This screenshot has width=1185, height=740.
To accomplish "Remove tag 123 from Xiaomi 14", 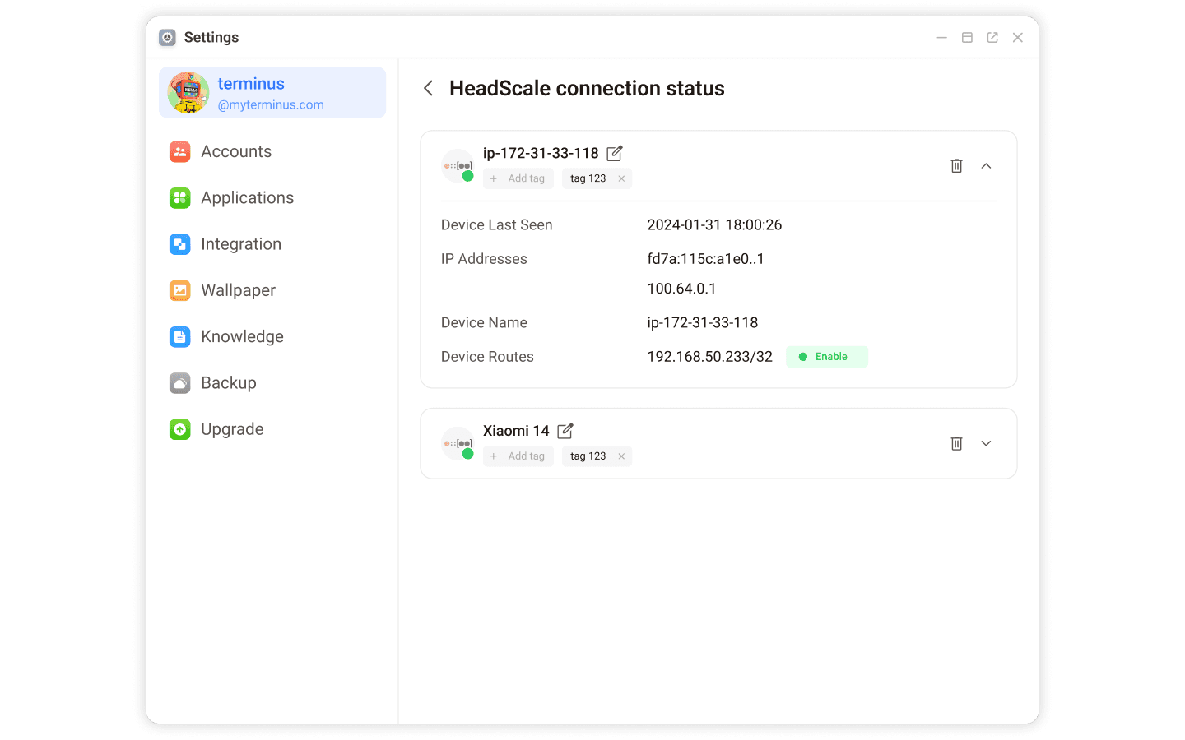I will pos(621,456).
